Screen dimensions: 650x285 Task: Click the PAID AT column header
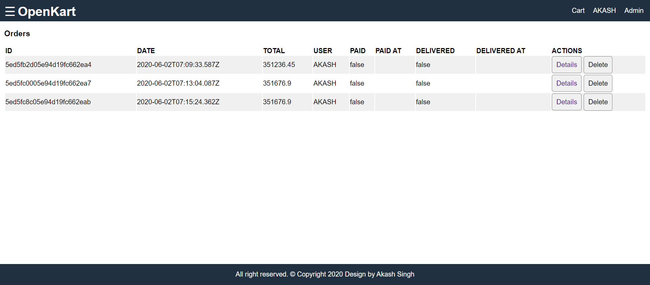coord(388,51)
